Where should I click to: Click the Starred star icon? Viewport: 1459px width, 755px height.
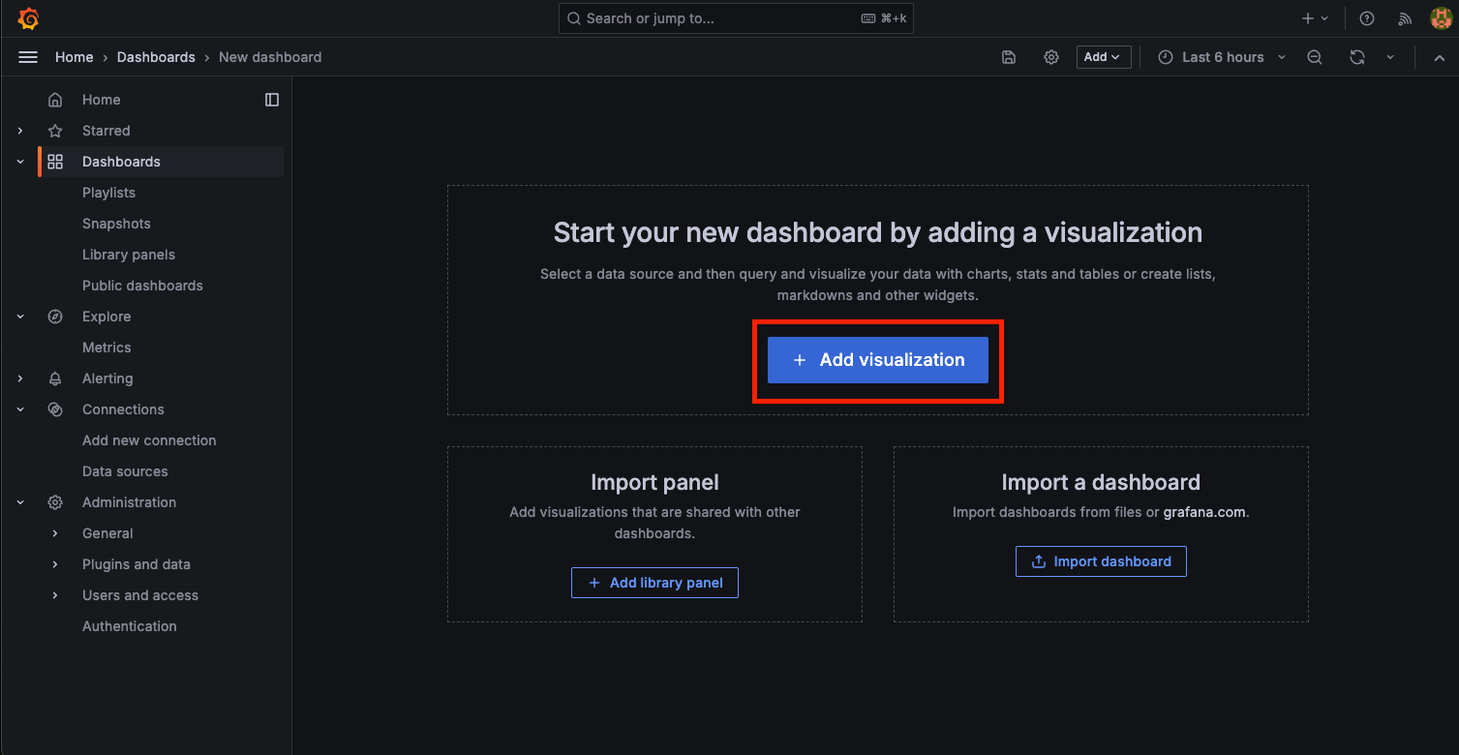point(55,131)
